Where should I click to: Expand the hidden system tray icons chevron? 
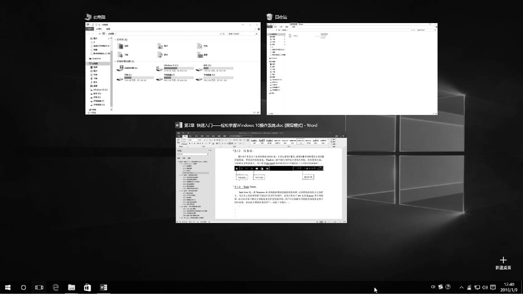pyautogui.click(x=461, y=287)
